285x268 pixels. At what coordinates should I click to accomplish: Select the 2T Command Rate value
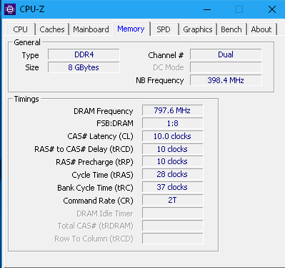point(172,200)
